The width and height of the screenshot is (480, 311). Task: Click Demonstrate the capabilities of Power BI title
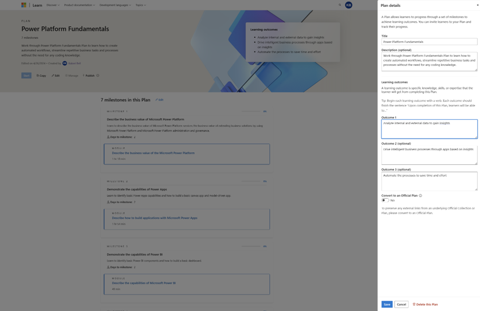[x=135, y=254]
